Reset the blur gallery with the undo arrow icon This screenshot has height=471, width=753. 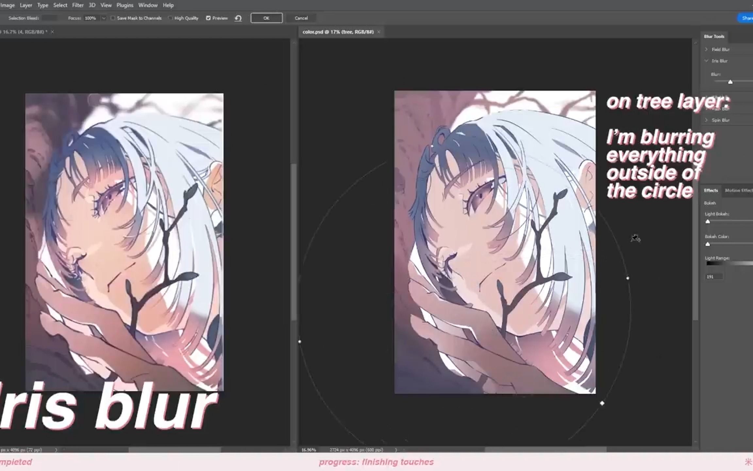tap(238, 18)
